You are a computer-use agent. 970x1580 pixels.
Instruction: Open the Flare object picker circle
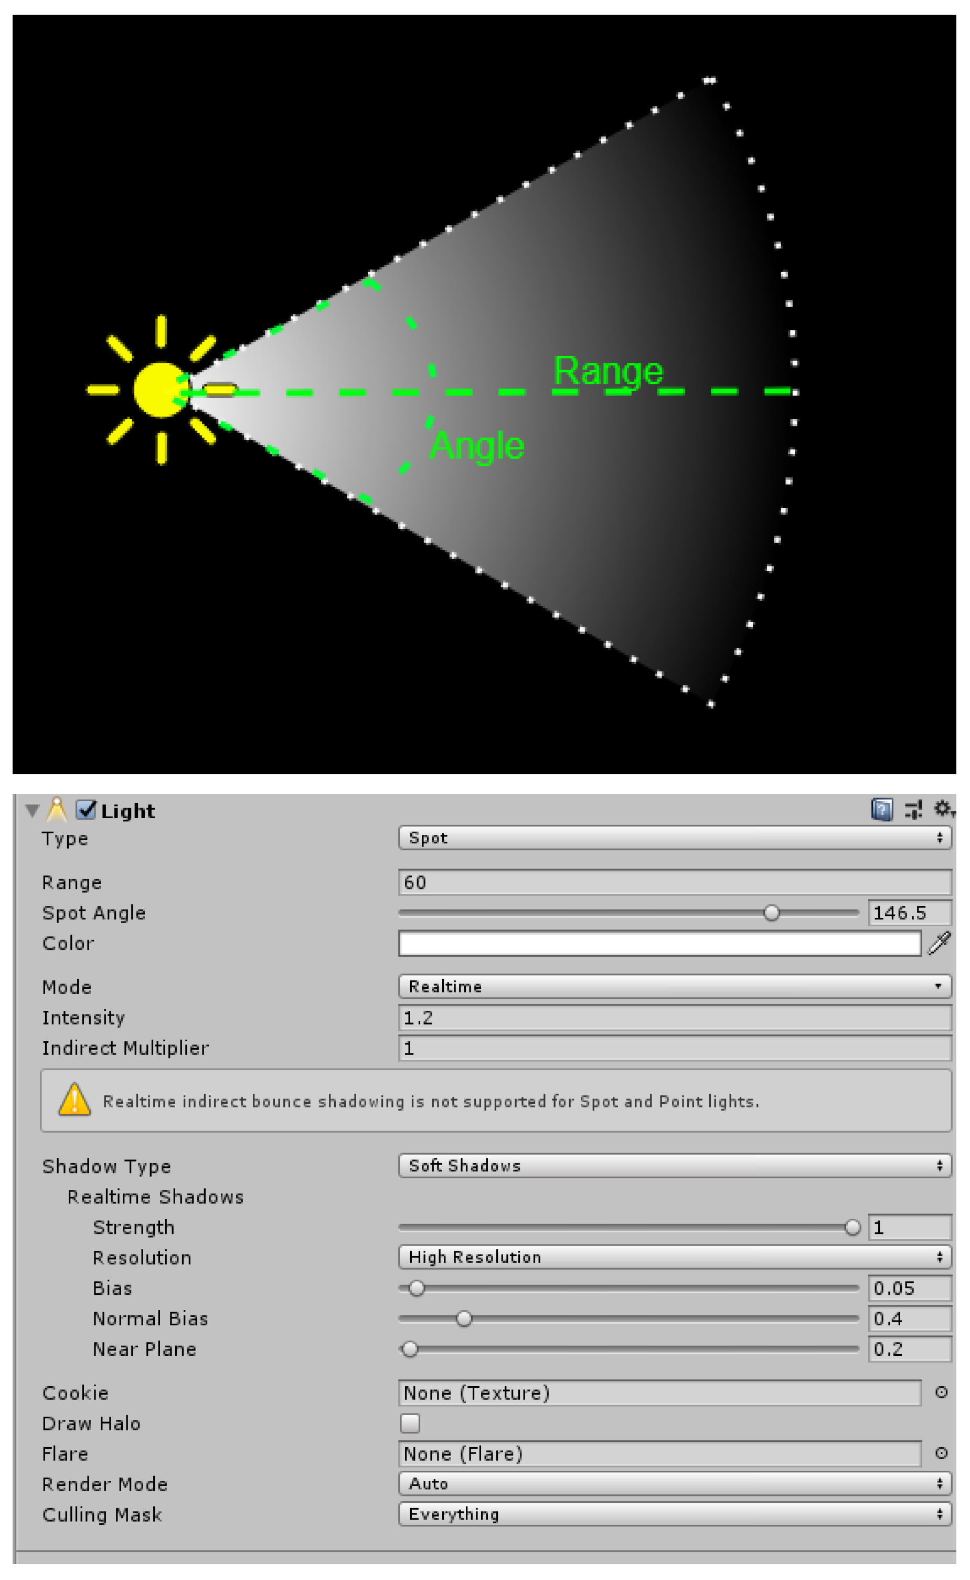(x=941, y=1453)
